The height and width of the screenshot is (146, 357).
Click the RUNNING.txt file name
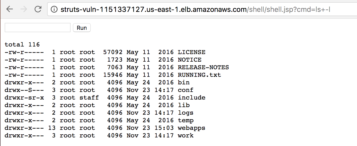tap(199, 75)
